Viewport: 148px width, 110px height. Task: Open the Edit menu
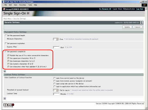coord(10,5)
